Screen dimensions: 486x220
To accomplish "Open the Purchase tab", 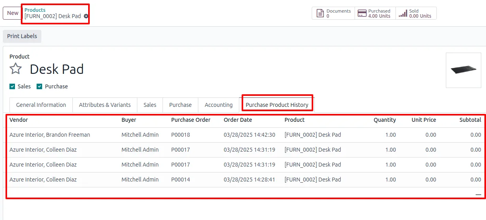I will tap(180, 105).
